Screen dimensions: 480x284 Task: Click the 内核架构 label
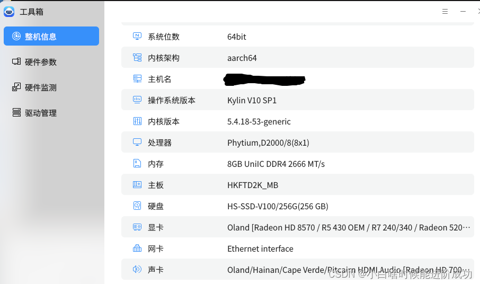[x=164, y=58]
